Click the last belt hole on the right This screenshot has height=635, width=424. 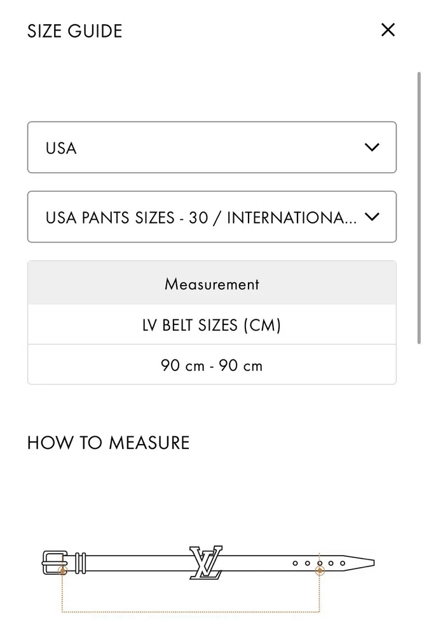coord(343,563)
